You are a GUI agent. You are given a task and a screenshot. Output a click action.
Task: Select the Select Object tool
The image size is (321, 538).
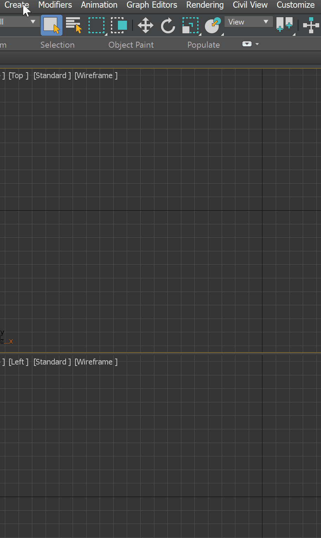tap(52, 25)
